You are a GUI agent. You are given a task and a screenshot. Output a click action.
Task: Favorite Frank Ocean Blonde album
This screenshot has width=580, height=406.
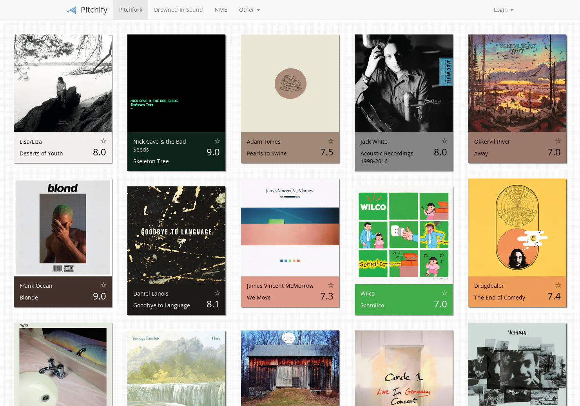point(103,285)
